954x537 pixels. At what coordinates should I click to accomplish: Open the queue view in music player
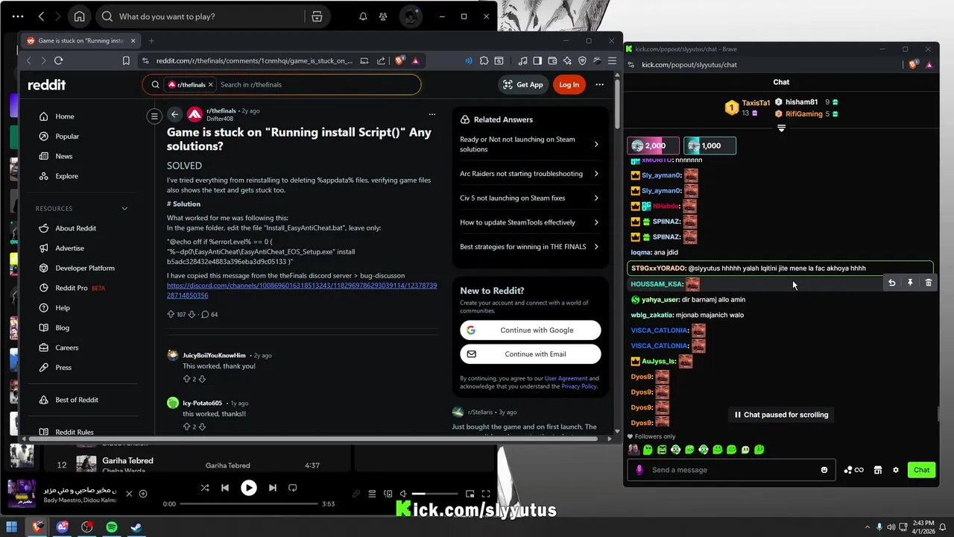tap(372, 494)
